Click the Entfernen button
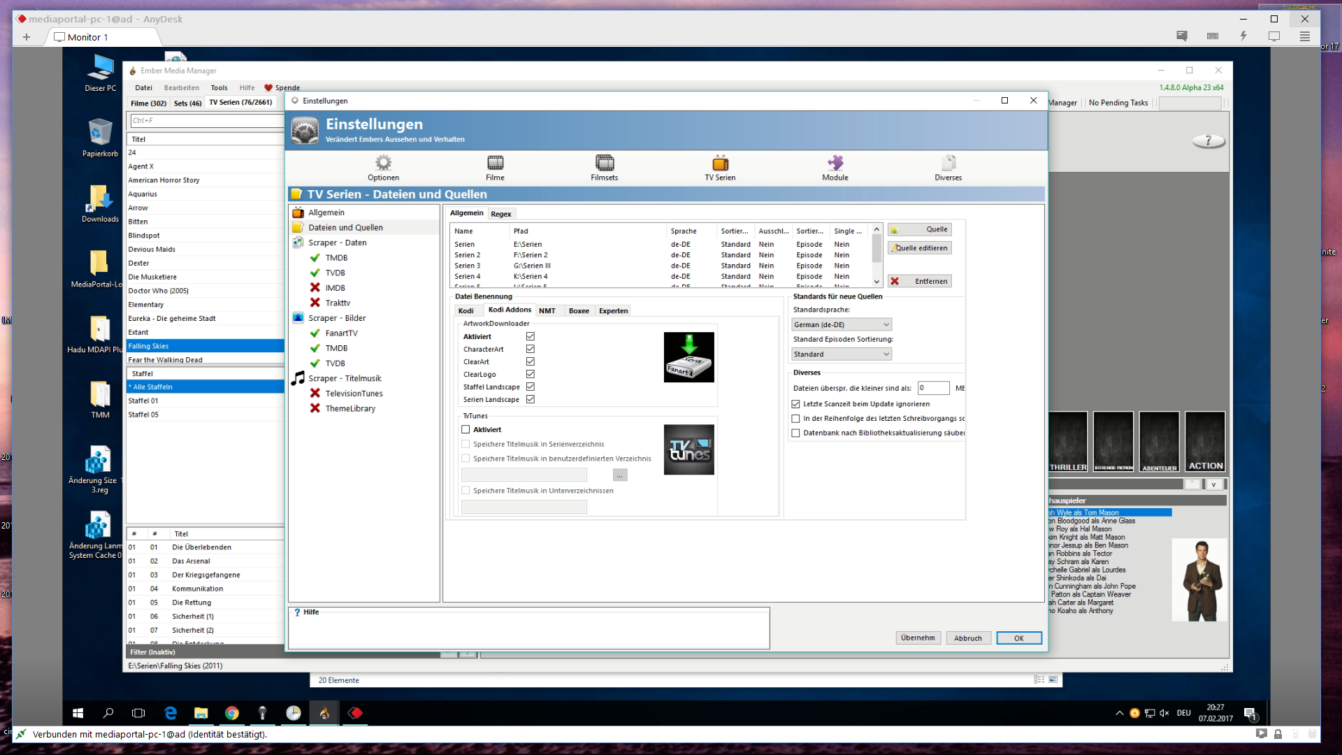This screenshot has height=755, width=1342. tap(920, 281)
